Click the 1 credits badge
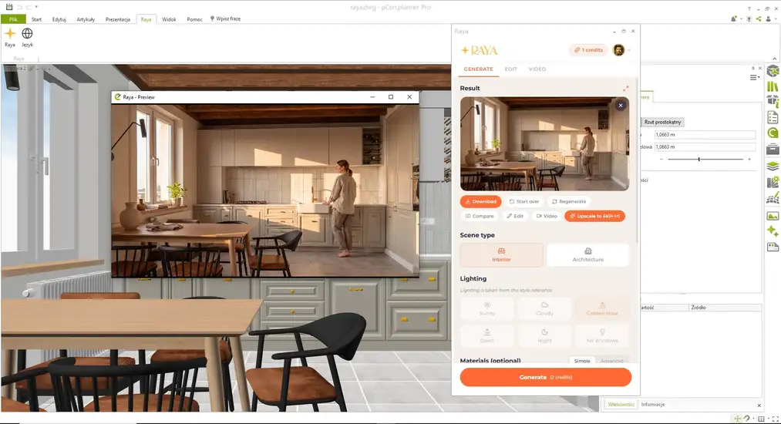This screenshot has height=424, width=781. [x=588, y=50]
